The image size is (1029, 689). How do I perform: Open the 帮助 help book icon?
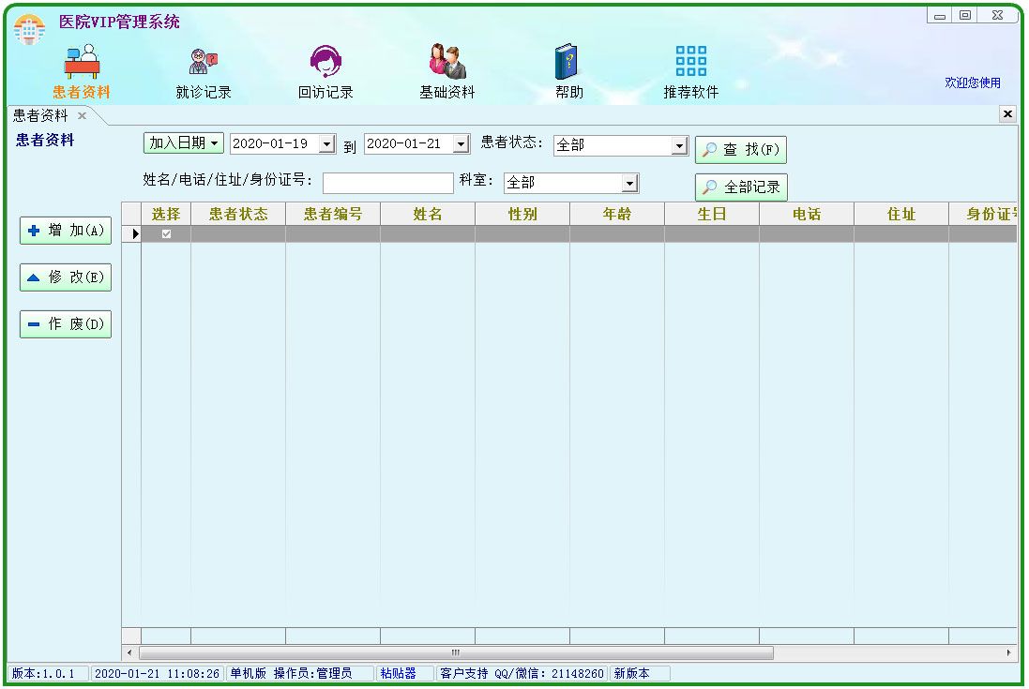coord(567,62)
